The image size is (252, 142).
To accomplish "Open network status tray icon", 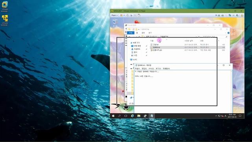I will (219, 116).
